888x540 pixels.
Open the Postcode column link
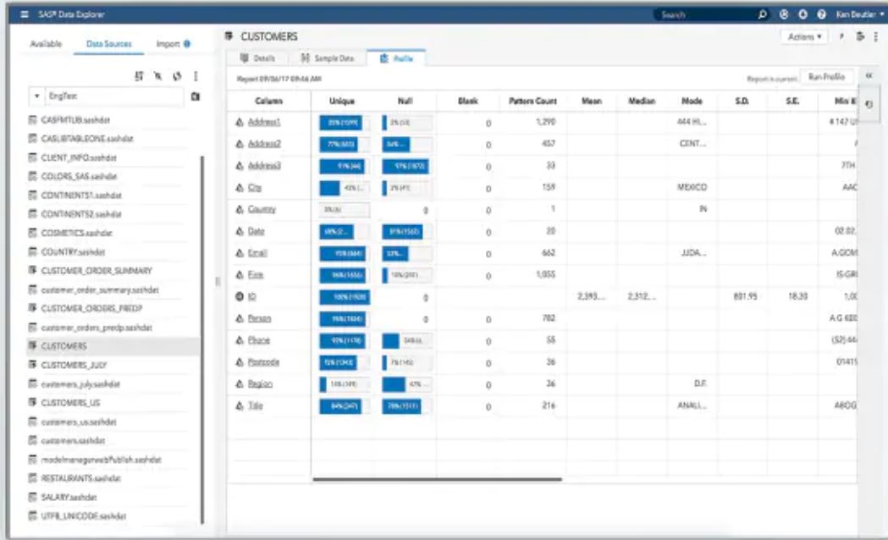(263, 362)
